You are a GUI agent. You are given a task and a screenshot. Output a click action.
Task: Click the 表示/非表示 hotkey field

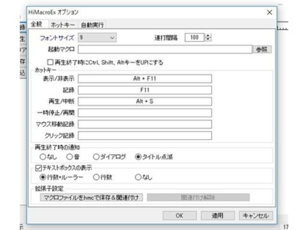click(145, 79)
